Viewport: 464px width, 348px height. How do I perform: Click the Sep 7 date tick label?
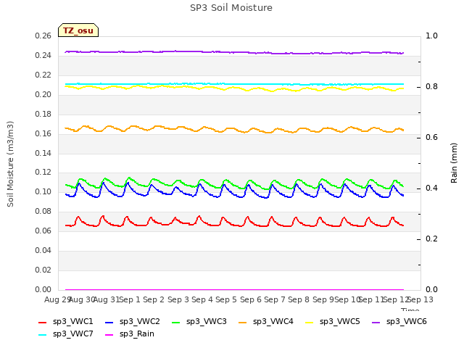pos(275,299)
